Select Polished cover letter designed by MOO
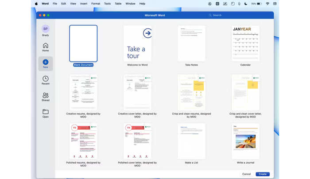 (x=137, y=141)
